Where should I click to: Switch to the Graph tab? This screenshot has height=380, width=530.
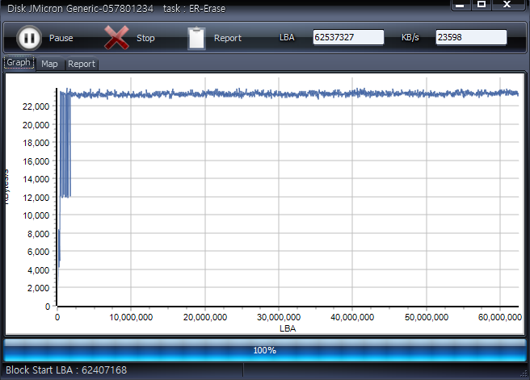19,63
